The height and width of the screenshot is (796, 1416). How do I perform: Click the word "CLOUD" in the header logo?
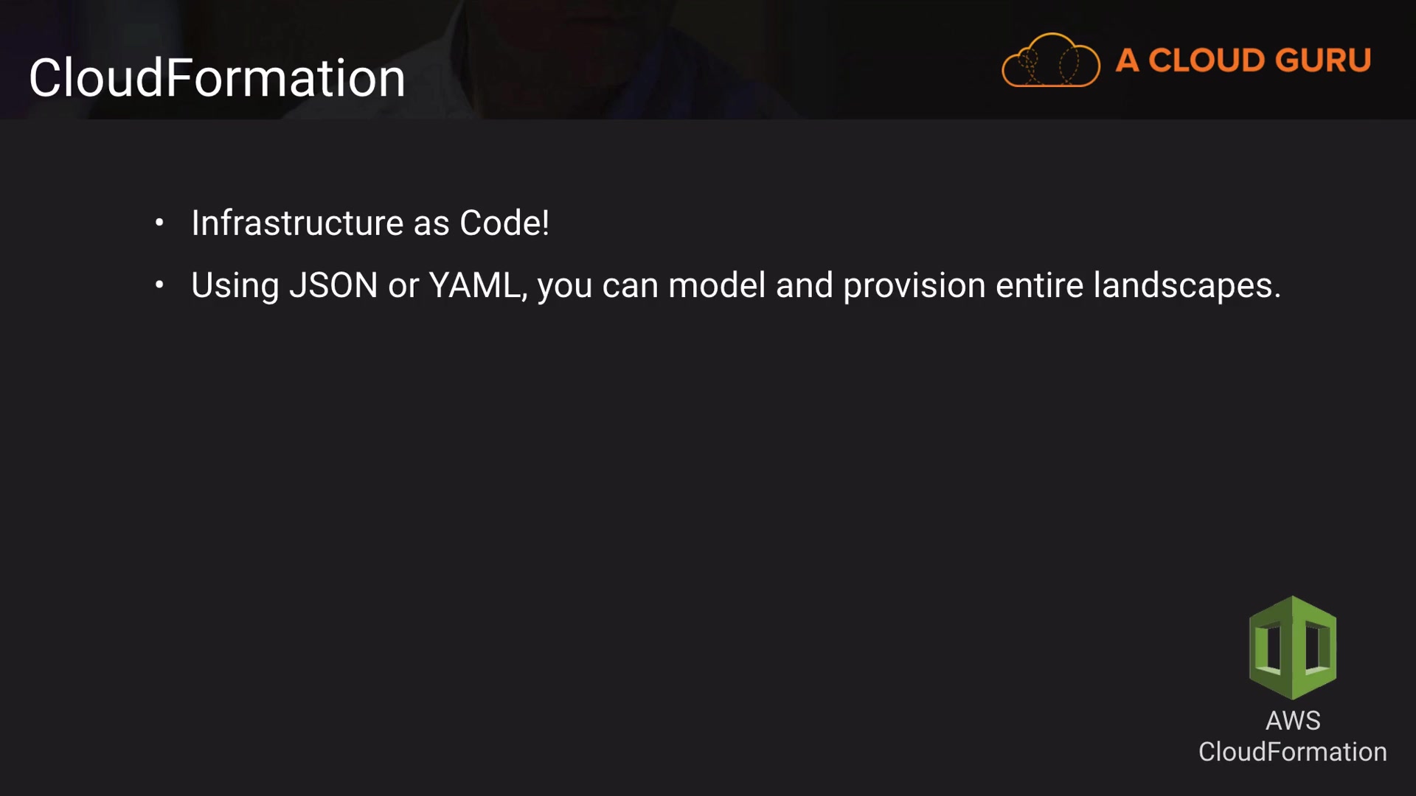[x=1207, y=60]
